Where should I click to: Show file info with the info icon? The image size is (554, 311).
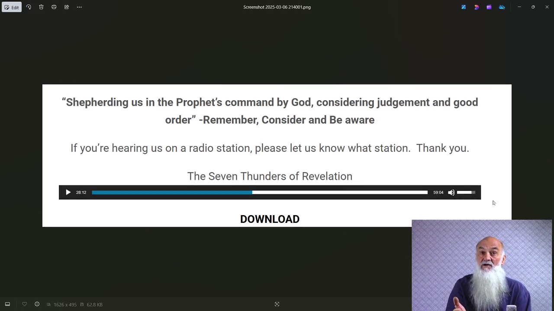pos(37,305)
